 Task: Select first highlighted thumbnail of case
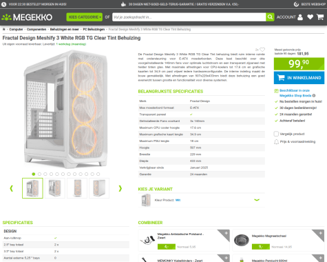coord(32,188)
